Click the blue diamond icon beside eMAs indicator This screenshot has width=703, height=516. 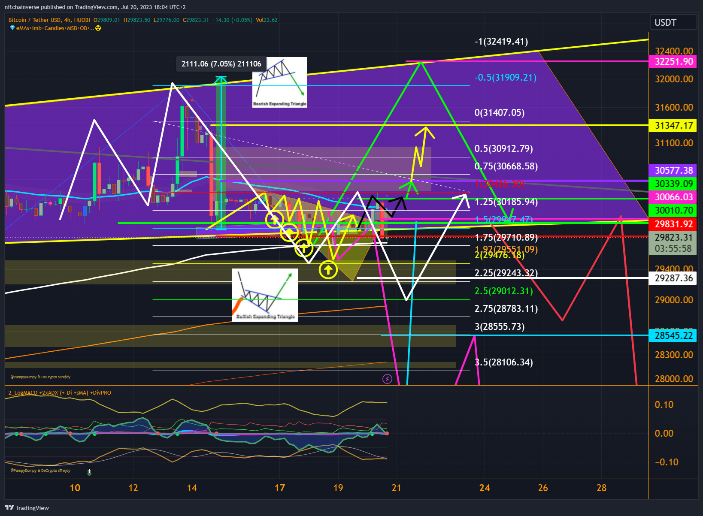tap(12, 28)
